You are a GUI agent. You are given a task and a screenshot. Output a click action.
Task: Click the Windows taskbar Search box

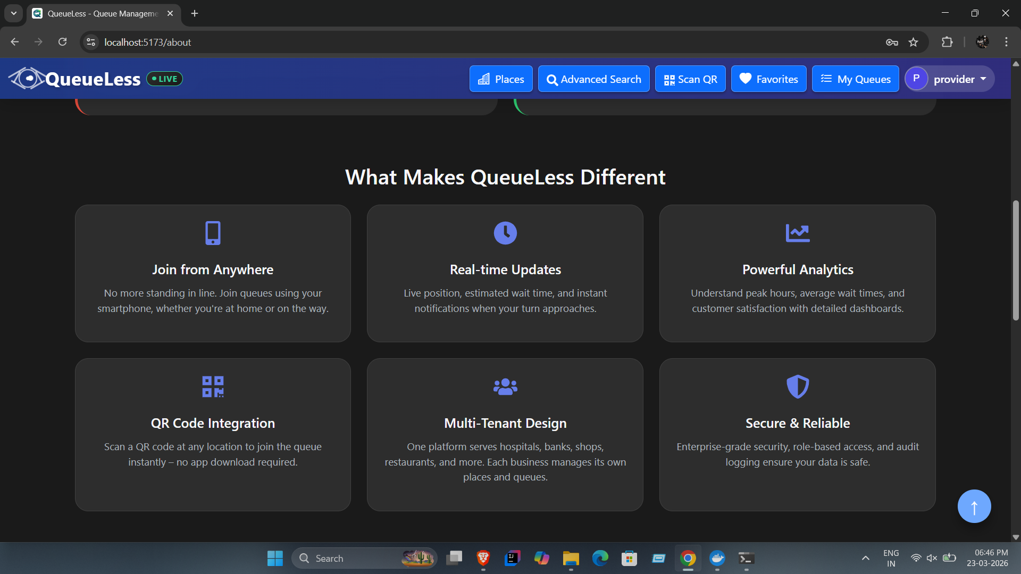364,558
